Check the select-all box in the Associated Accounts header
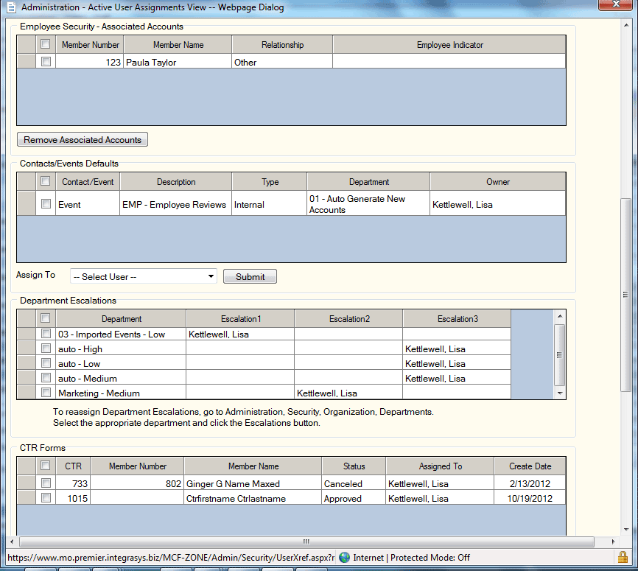The width and height of the screenshot is (638, 571). tap(45, 44)
